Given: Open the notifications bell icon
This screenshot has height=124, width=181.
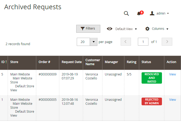Looking at the screenshot, I should [x=139, y=13].
